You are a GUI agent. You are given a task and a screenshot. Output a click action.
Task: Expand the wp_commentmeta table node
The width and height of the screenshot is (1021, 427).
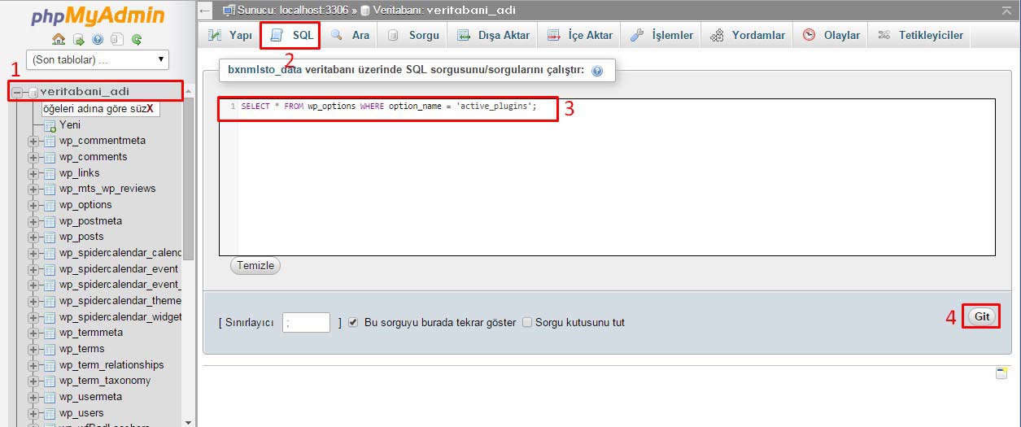click(x=33, y=141)
